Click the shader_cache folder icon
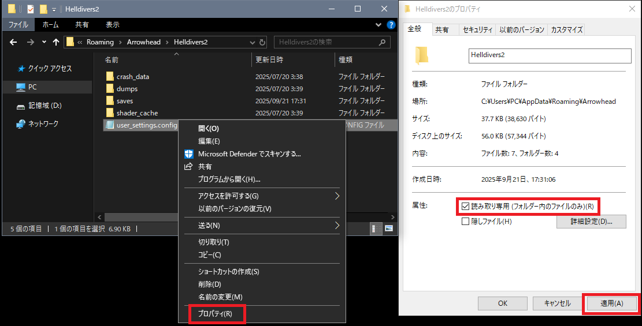 tap(110, 113)
